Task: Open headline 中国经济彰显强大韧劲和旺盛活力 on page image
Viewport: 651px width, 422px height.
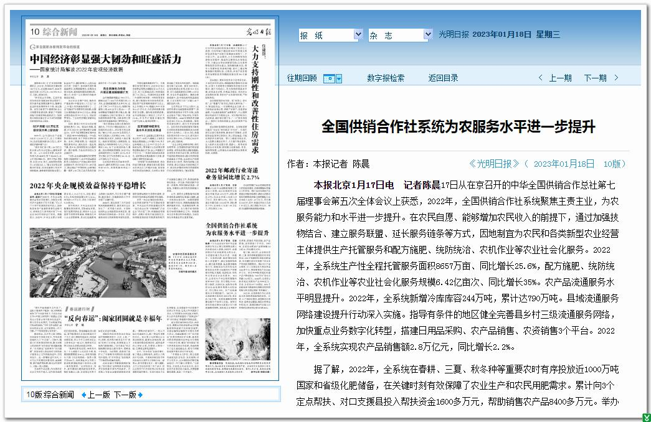Action: pyautogui.click(x=106, y=59)
